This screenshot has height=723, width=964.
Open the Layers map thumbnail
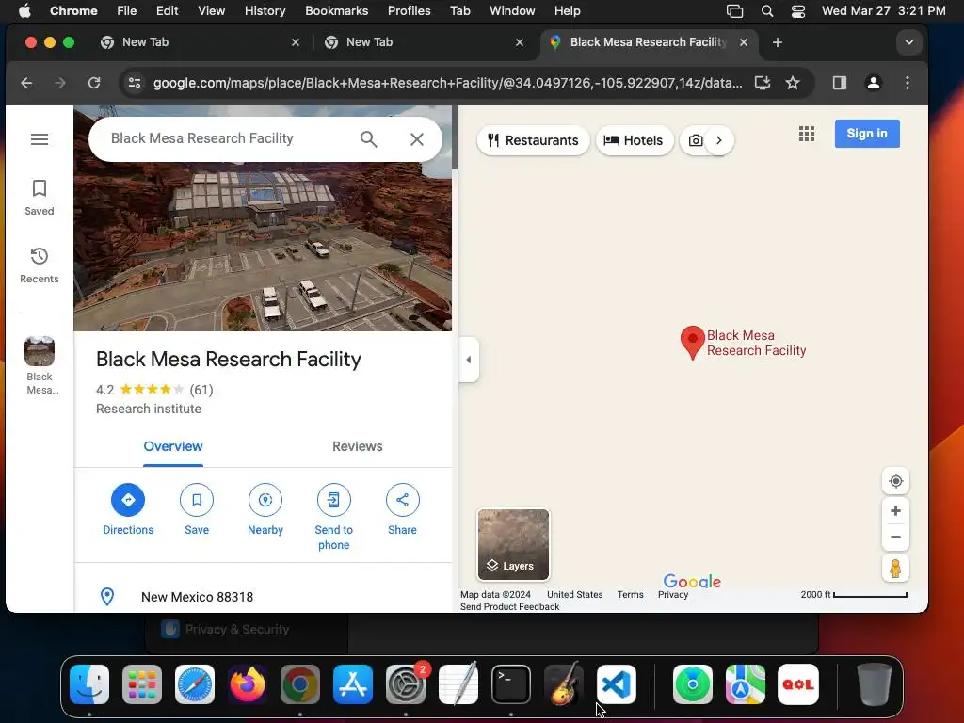coord(513,545)
